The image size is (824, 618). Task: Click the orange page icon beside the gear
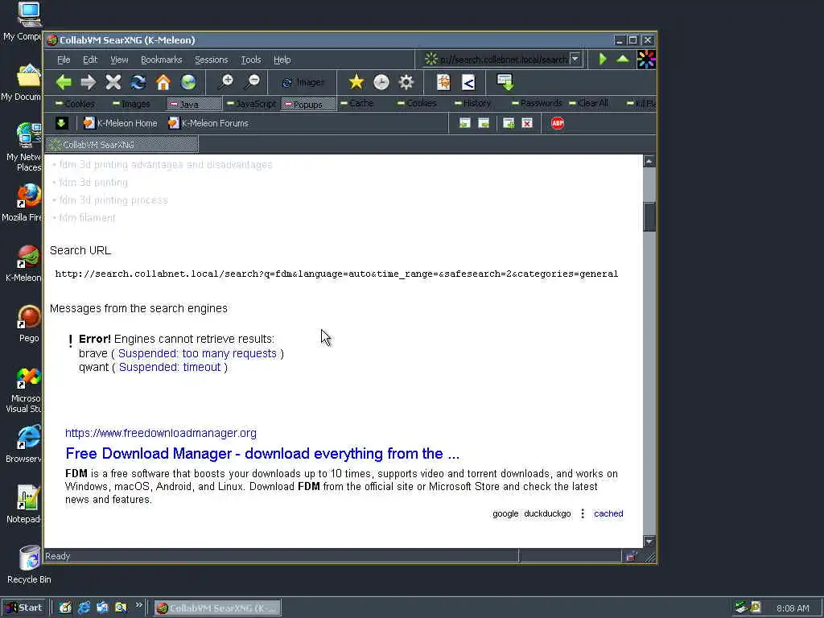point(443,82)
